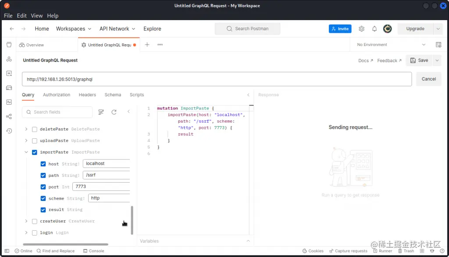Open the Runner from status bar
Viewport: 449px width, 257px height.
coord(382,251)
